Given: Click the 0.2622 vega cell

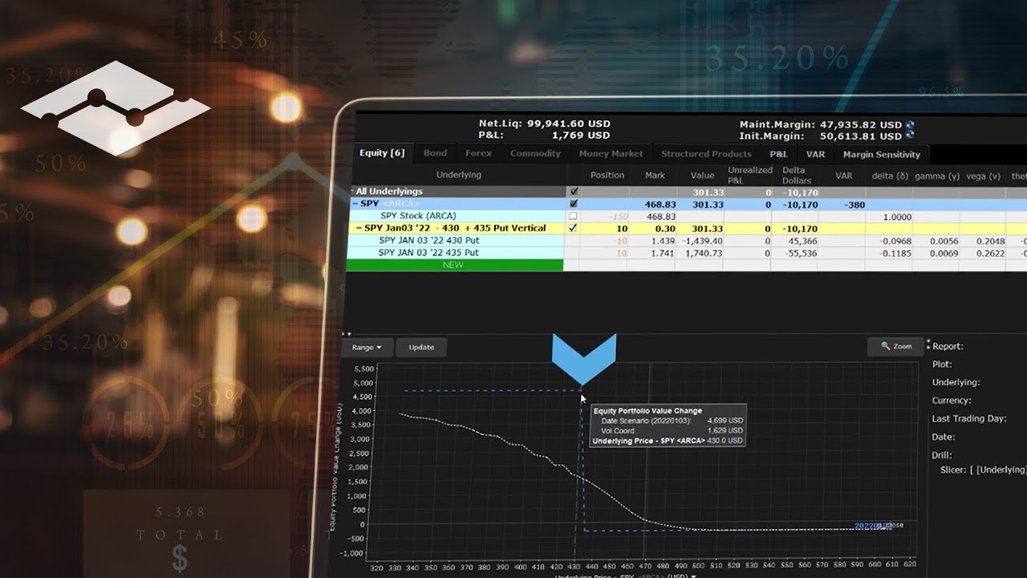Looking at the screenshot, I should point(991,253).
